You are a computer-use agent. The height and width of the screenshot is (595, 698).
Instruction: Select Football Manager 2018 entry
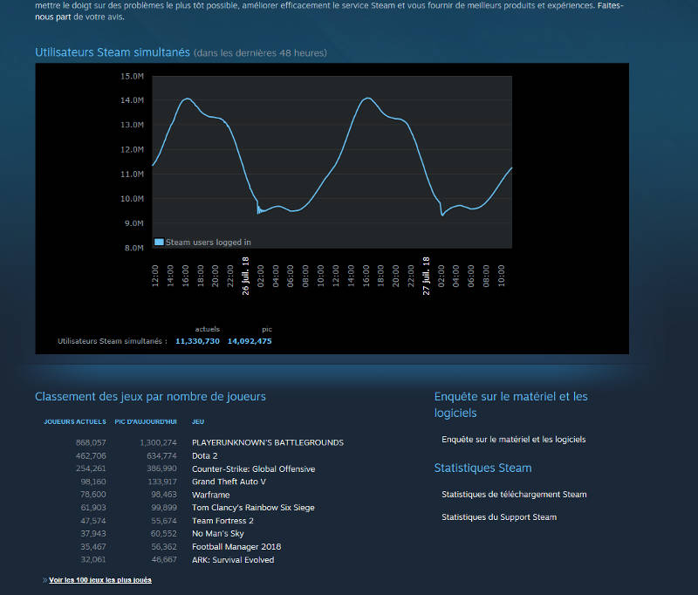[236, 546]
